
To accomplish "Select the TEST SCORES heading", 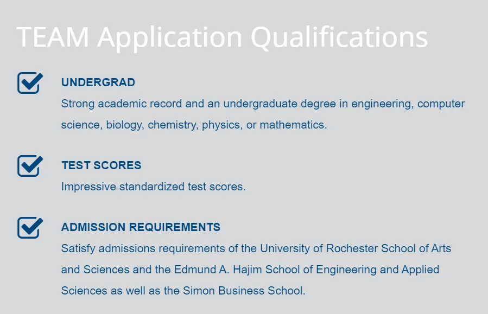I will coord(101,165).
